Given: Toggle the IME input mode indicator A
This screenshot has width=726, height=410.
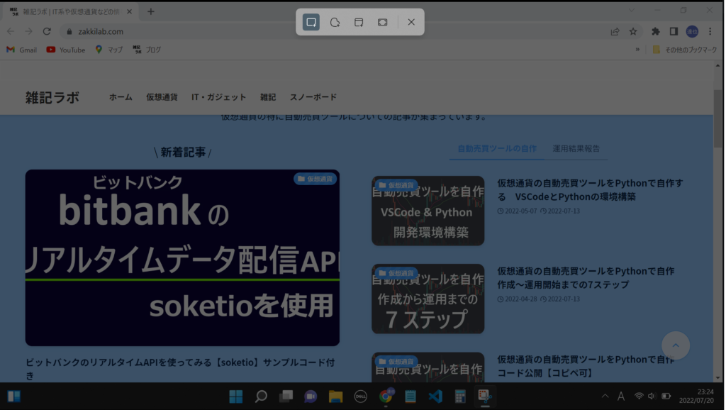Looking at the screenshot, I should pyautogui.click(x=621, y=397).
